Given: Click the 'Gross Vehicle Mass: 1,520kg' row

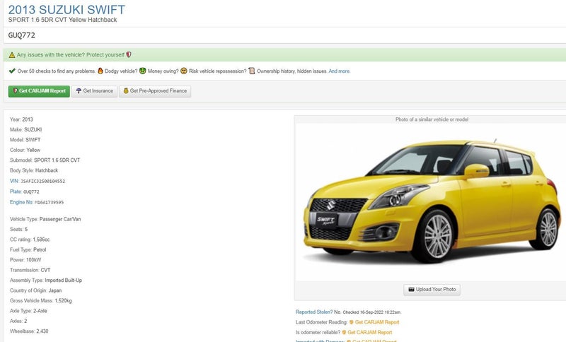Looking at the screenshot, I should coord(41,300).
